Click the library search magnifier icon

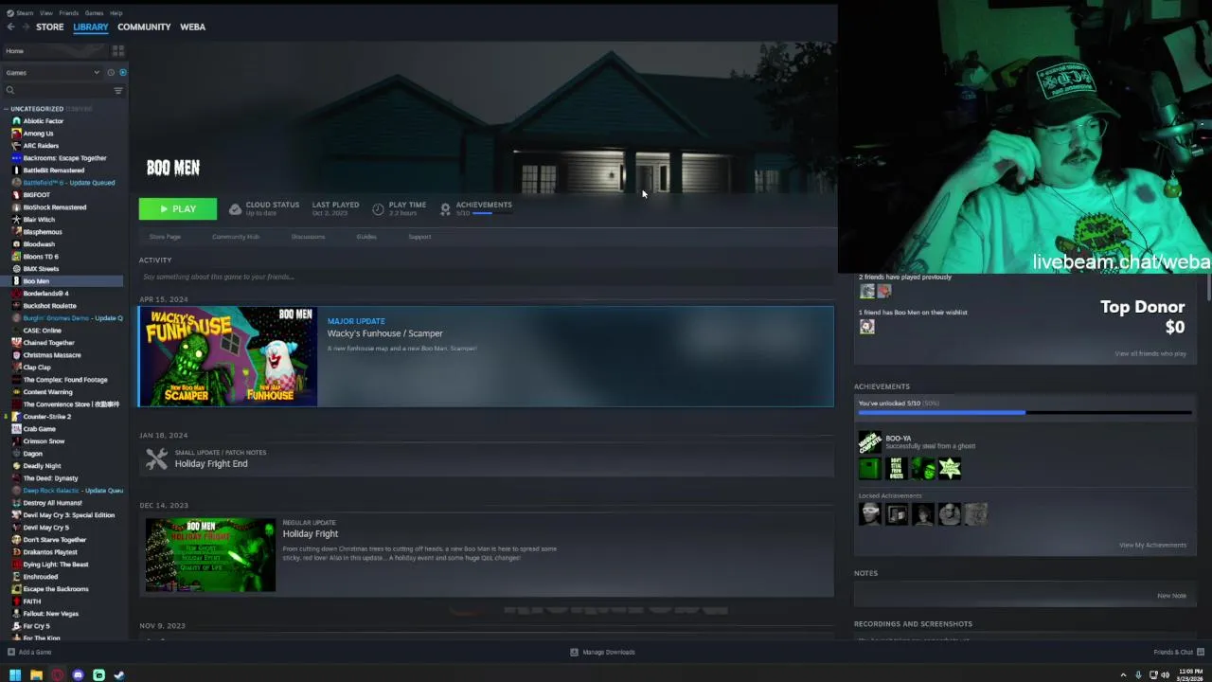(10, 90)
